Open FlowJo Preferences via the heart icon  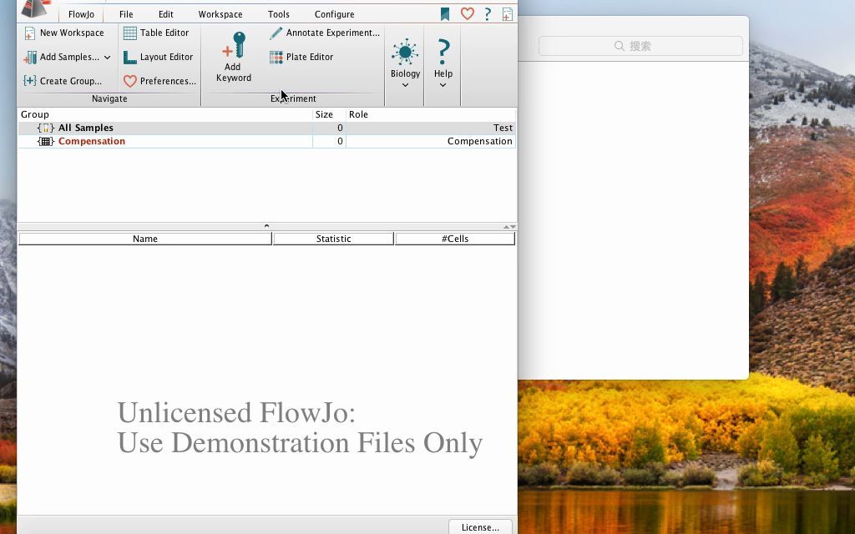[159, 81]
